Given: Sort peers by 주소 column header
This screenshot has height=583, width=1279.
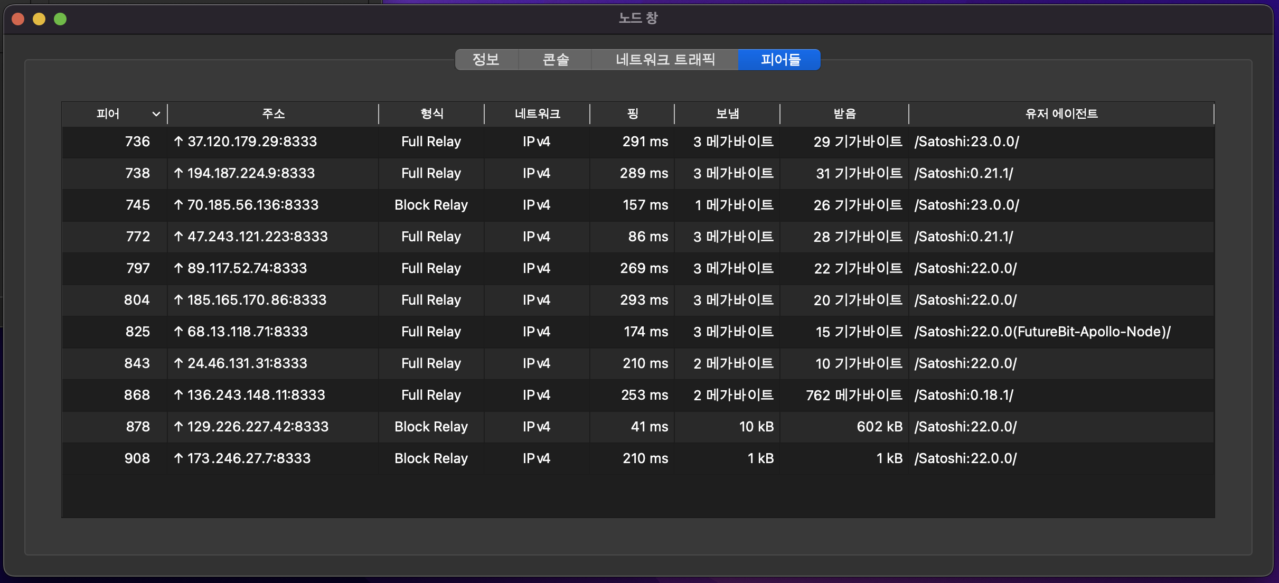Looking at the screenshot, I should [x=273, y=114].
